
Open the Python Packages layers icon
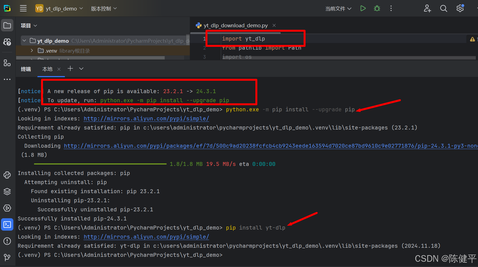point(7,192)
